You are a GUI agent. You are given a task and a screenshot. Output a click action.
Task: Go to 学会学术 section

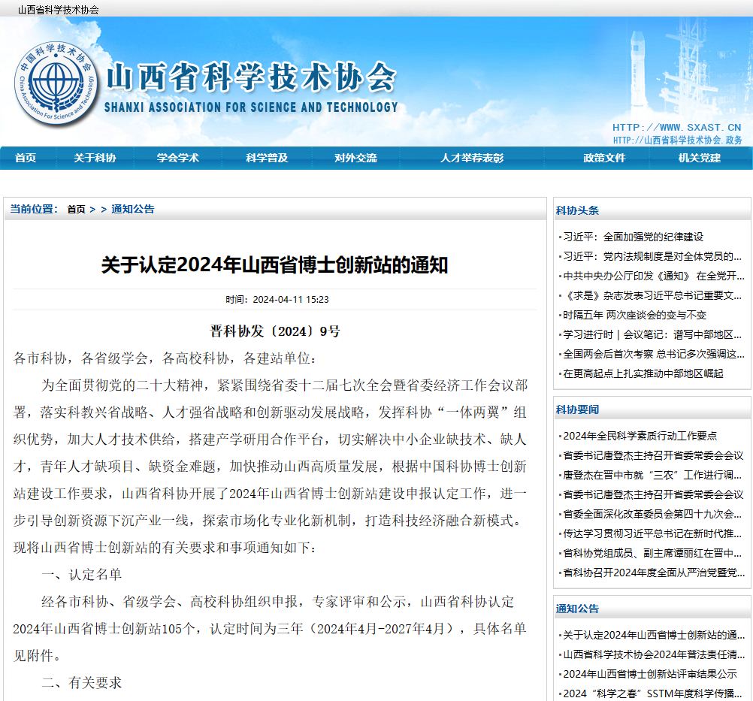[177, 158]
